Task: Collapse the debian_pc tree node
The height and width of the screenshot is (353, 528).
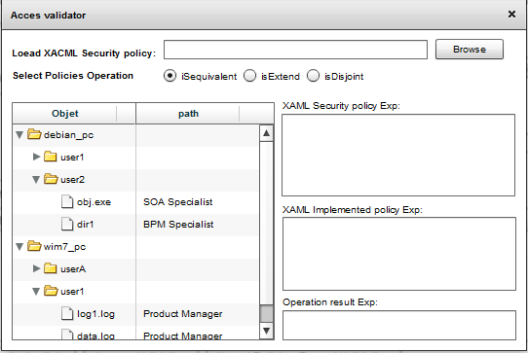Action: (x=19, y=135)
